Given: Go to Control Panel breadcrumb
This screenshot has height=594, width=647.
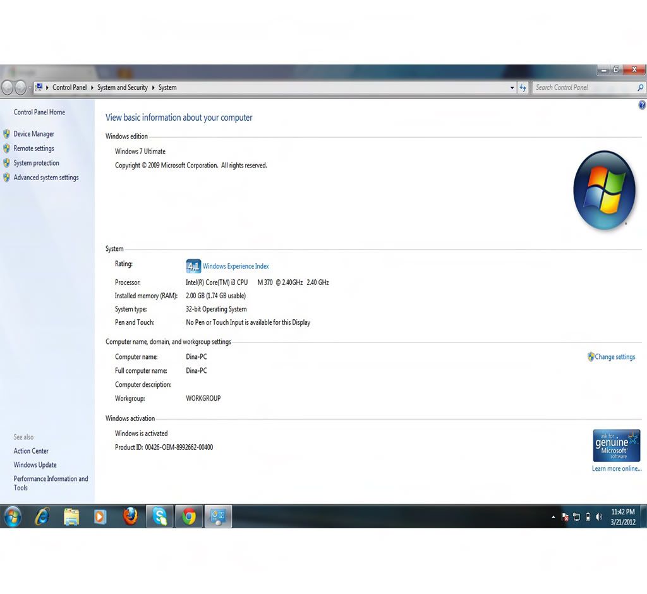Looking at the screenshot, I should [70, 87].
